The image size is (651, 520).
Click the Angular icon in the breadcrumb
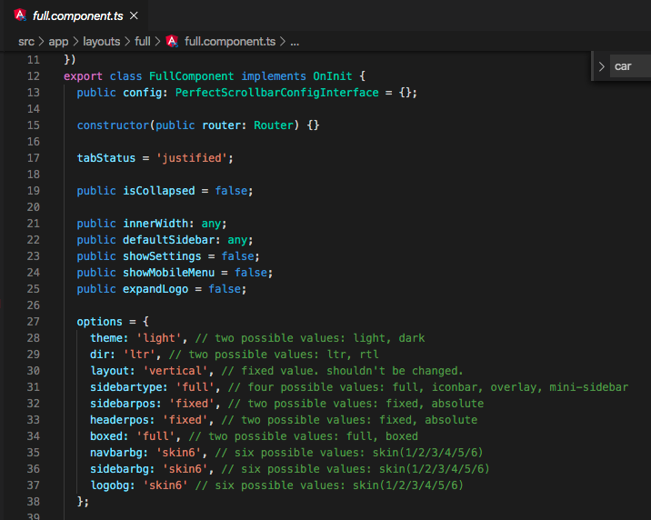coord(172,41)
